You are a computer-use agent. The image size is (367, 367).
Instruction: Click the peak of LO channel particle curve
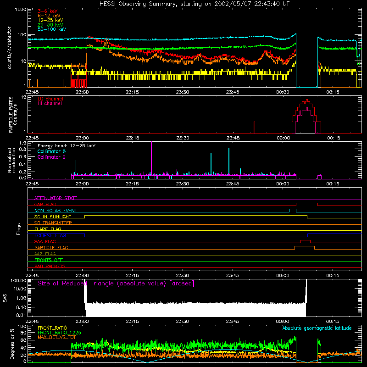tap(307, 100)
